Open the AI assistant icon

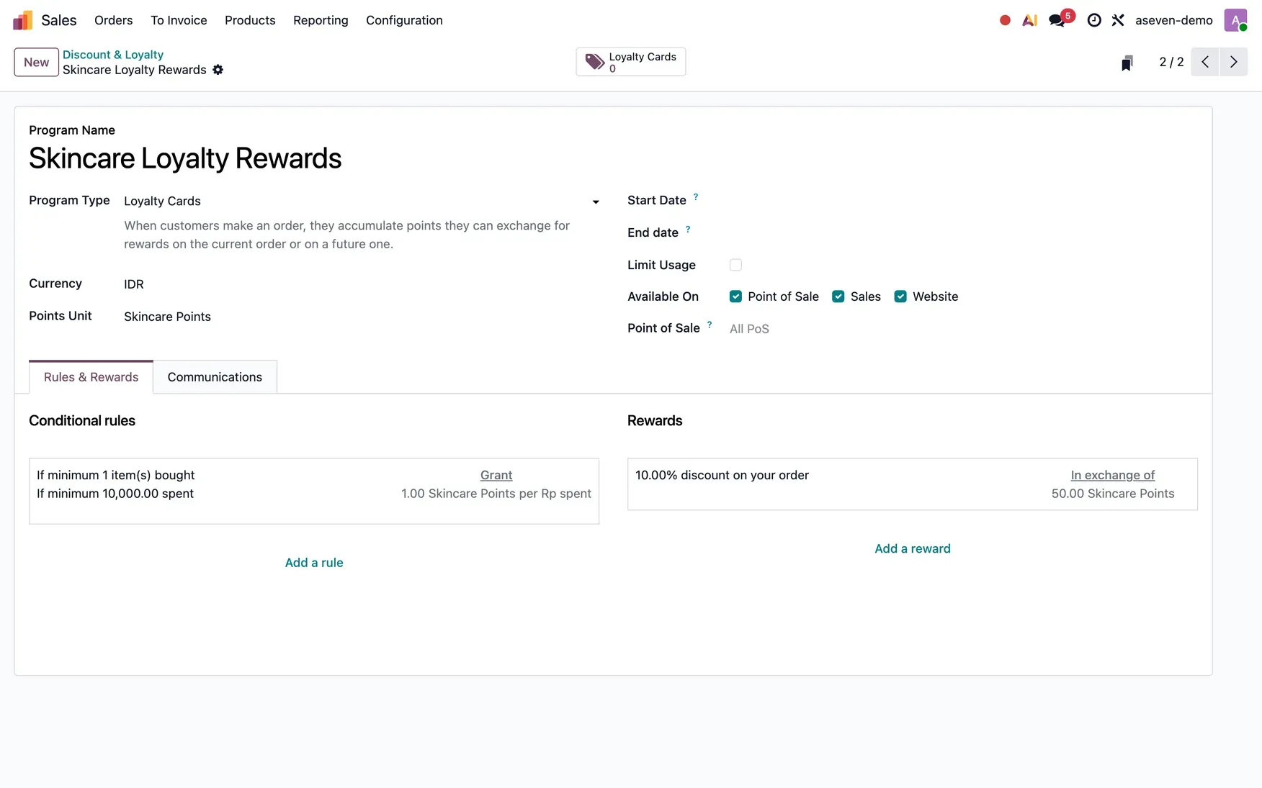pyautogui.click(x=1030, y=20)
